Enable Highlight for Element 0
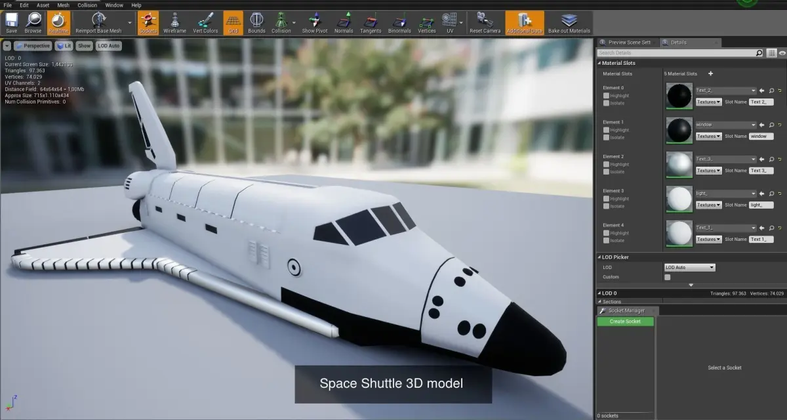 click(606, 96)
